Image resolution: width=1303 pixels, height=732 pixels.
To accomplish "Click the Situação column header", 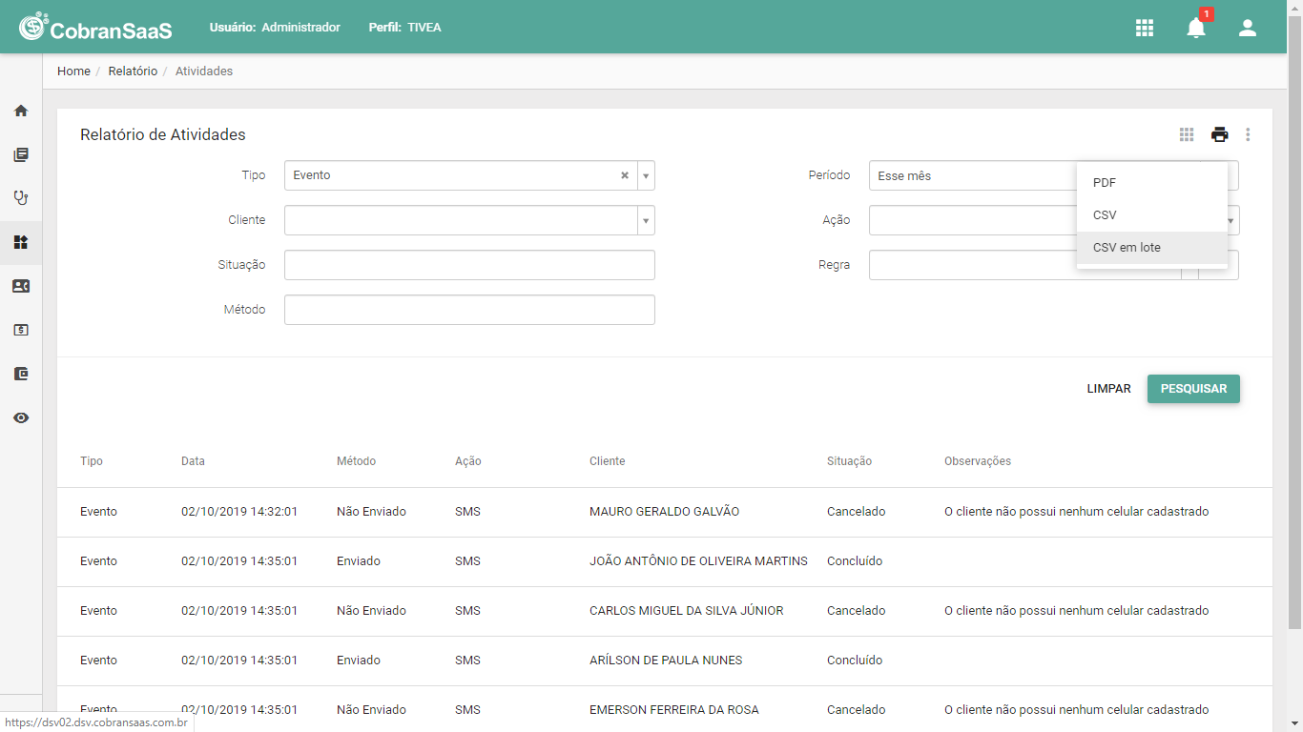I will click(x=849, y=461).
